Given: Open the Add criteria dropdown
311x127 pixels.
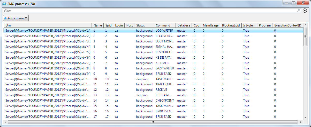Looking at the screenshot, I should point(16,18).
